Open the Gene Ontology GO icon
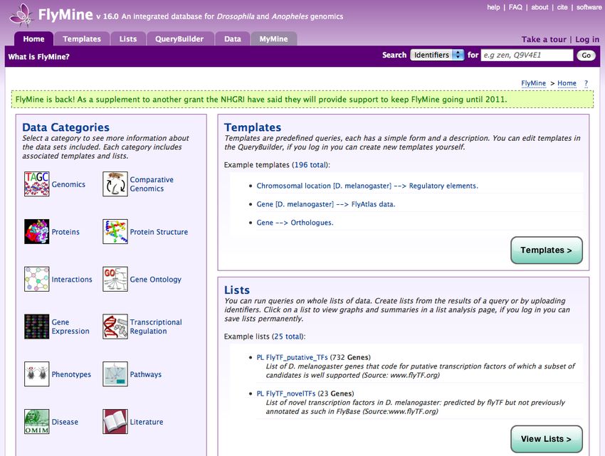The width and height of the screenshot is (605, 456). (x=115, y=279)
